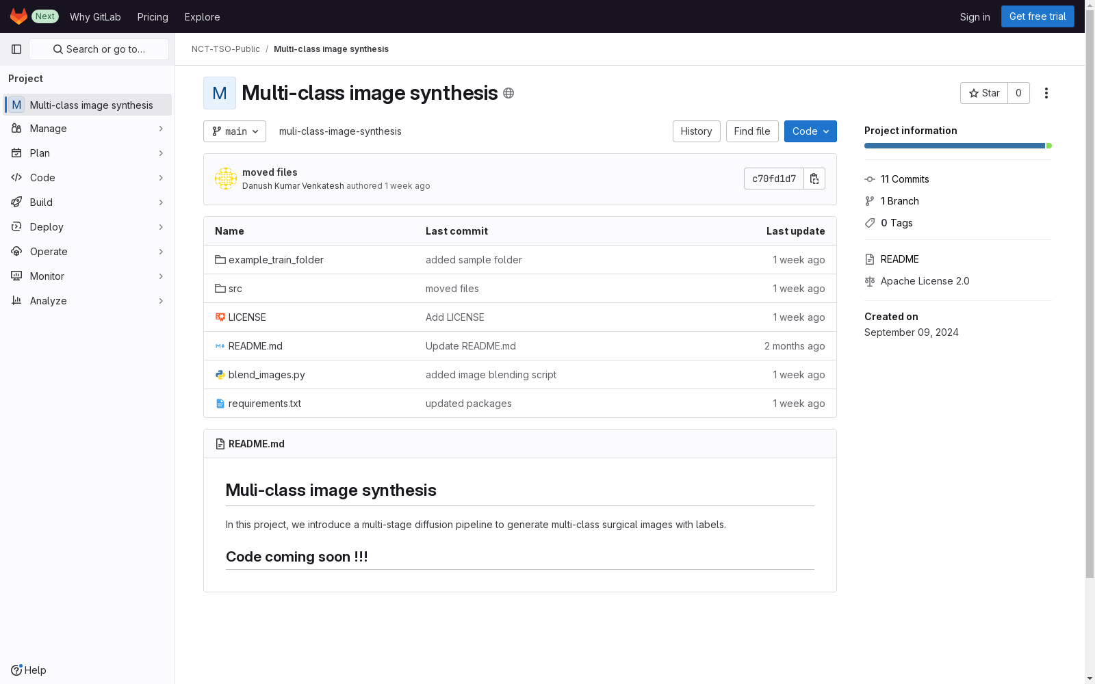1095x684 pixels.
Task: Click the requirements.txt file icon
Action: tap(220, 404)
